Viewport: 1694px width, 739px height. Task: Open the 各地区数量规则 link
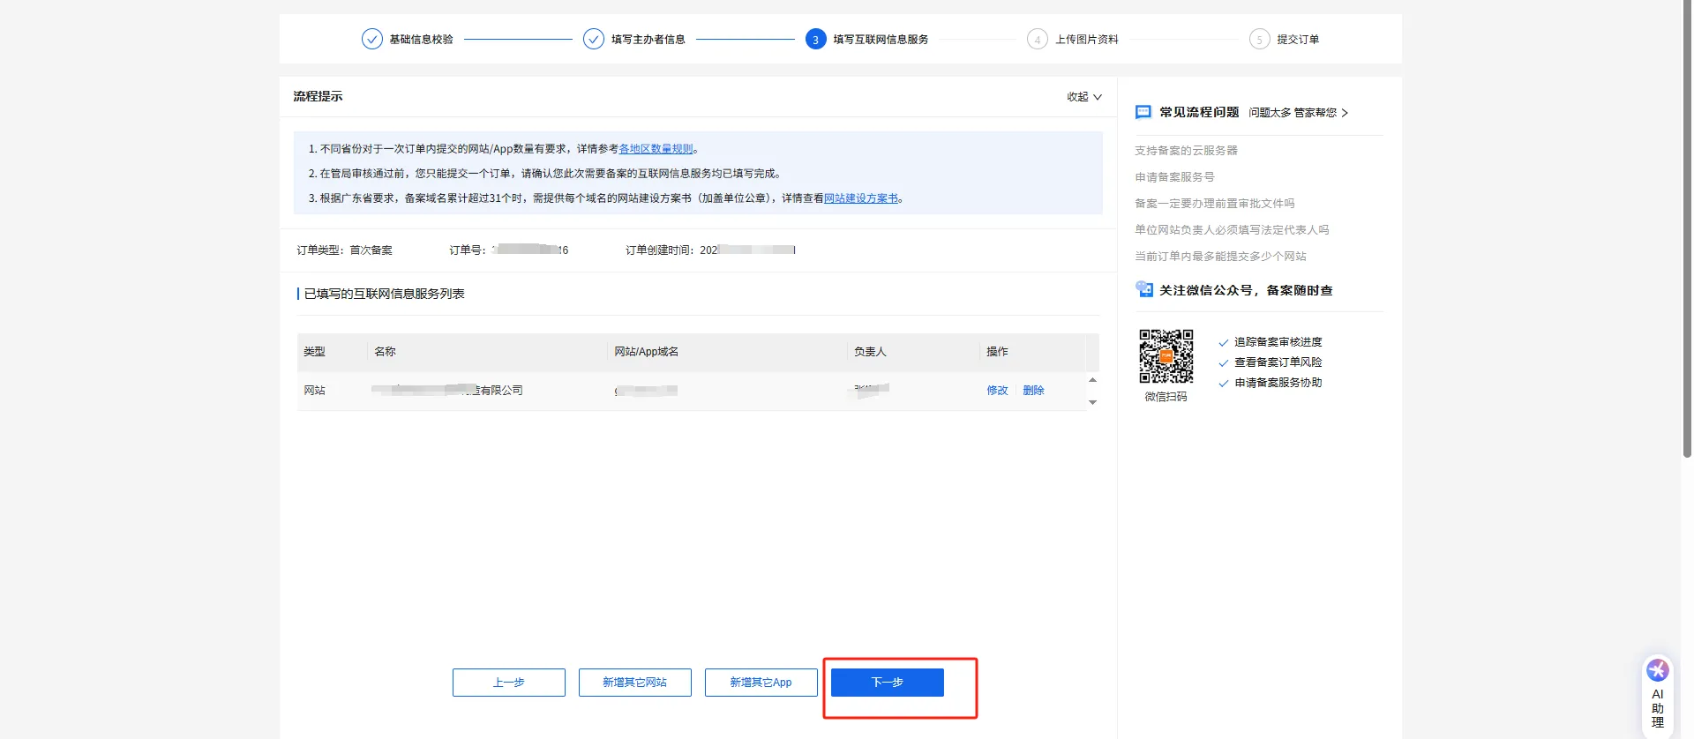[656, 149]
